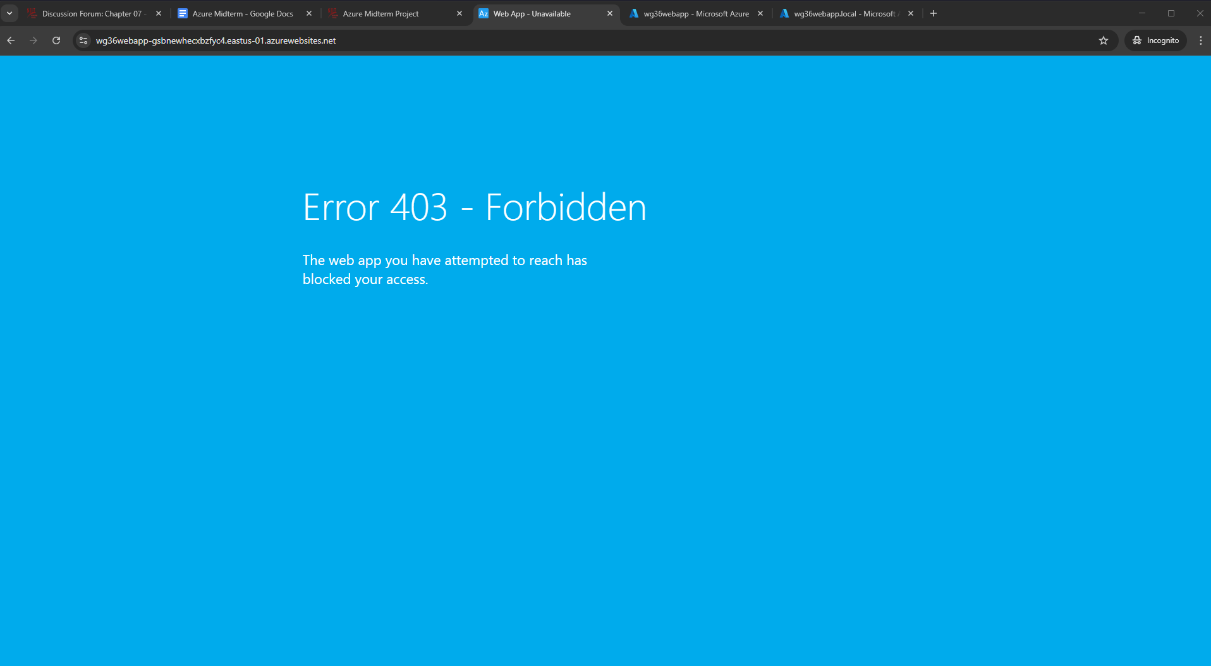Screen dimensions: 1211x666
Task: Switch to Discussion Forum: Chapter 07 tab
Action: [92, 13]
